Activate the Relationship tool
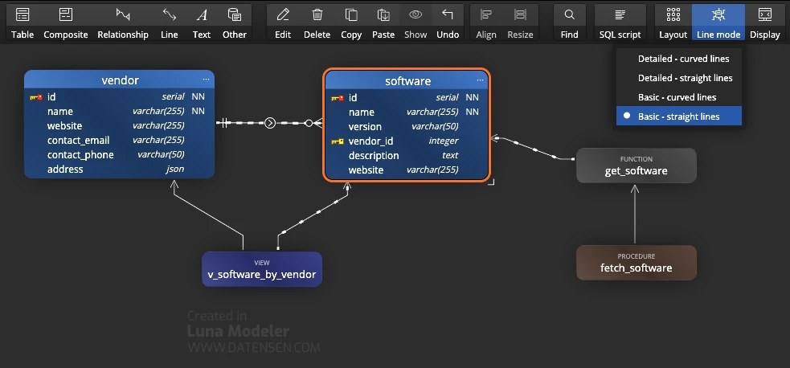Image resolution: width=790 pixels, height=368 pixels. coord(123,22)
